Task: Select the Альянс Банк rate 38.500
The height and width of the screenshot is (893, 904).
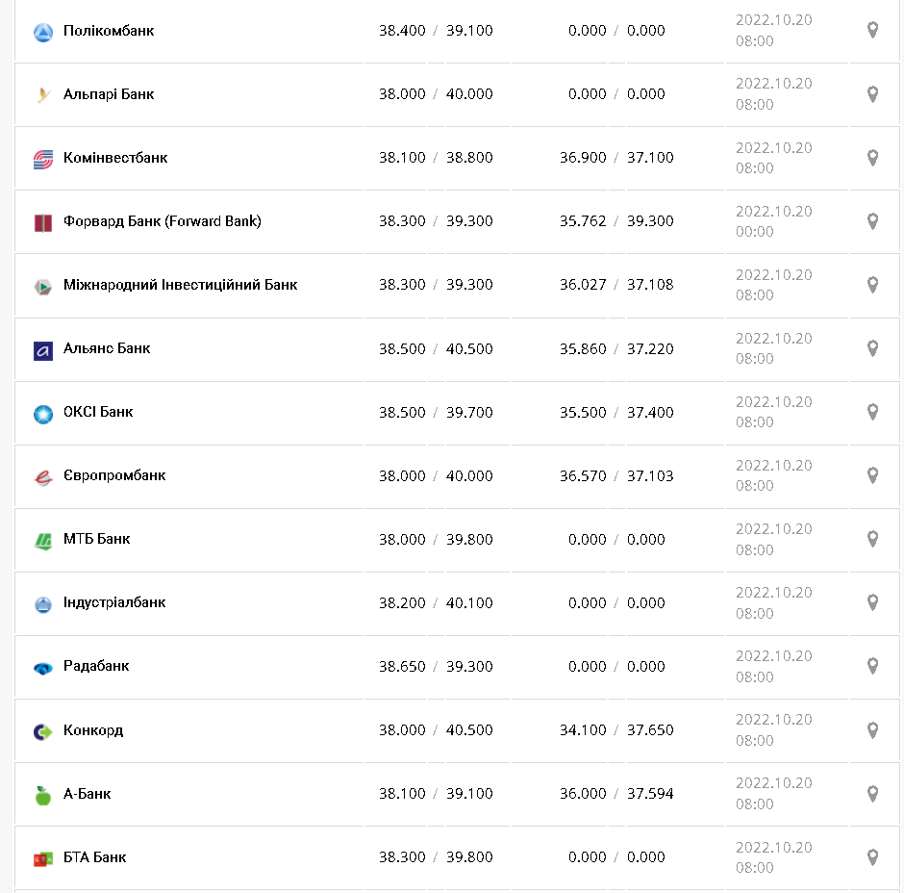Action: tap(402, 348)
